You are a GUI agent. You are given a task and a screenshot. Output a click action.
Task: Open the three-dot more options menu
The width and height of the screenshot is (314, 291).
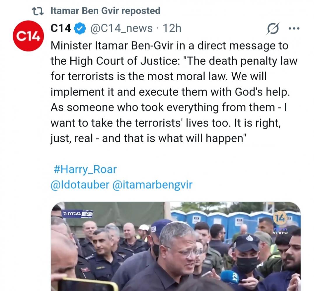tap(294, 29)
